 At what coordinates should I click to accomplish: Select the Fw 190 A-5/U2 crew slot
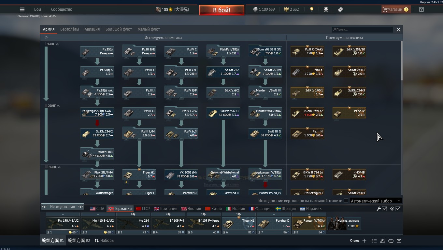click(63, 223)
